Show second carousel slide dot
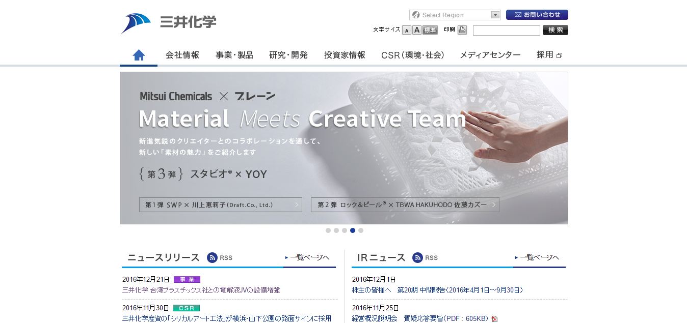 click(x=336, y=230)
